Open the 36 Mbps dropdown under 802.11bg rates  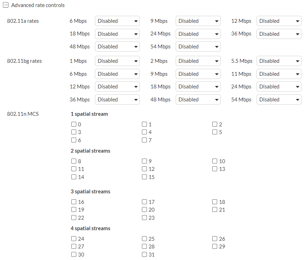point(117,99)
